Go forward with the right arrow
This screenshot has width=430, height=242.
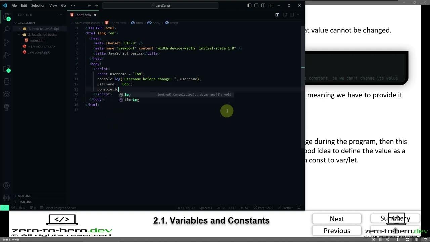coord(97,5)
